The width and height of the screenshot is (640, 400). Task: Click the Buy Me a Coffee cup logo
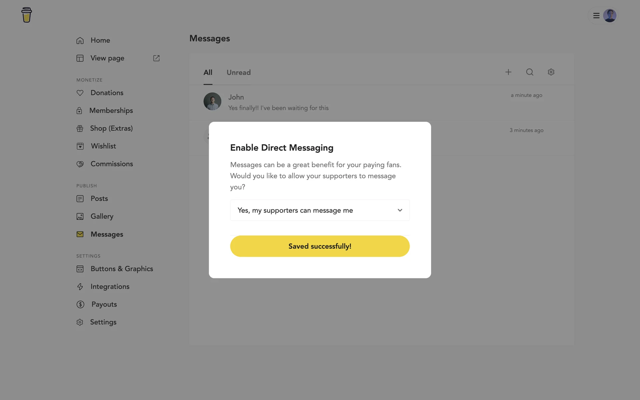pos(26,15)
